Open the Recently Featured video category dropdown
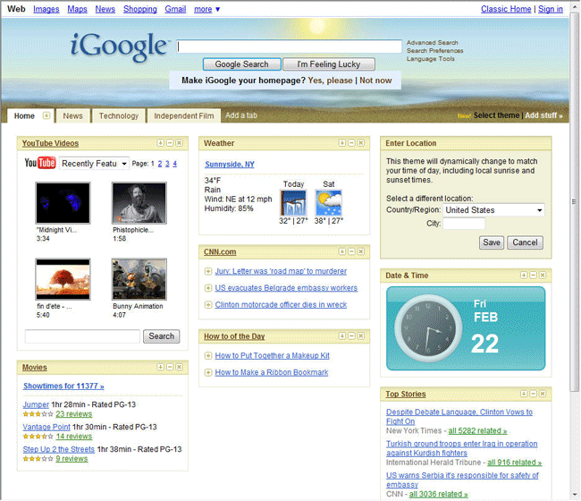Viewport: 581px width, 501px height. (x=94, y=163)
